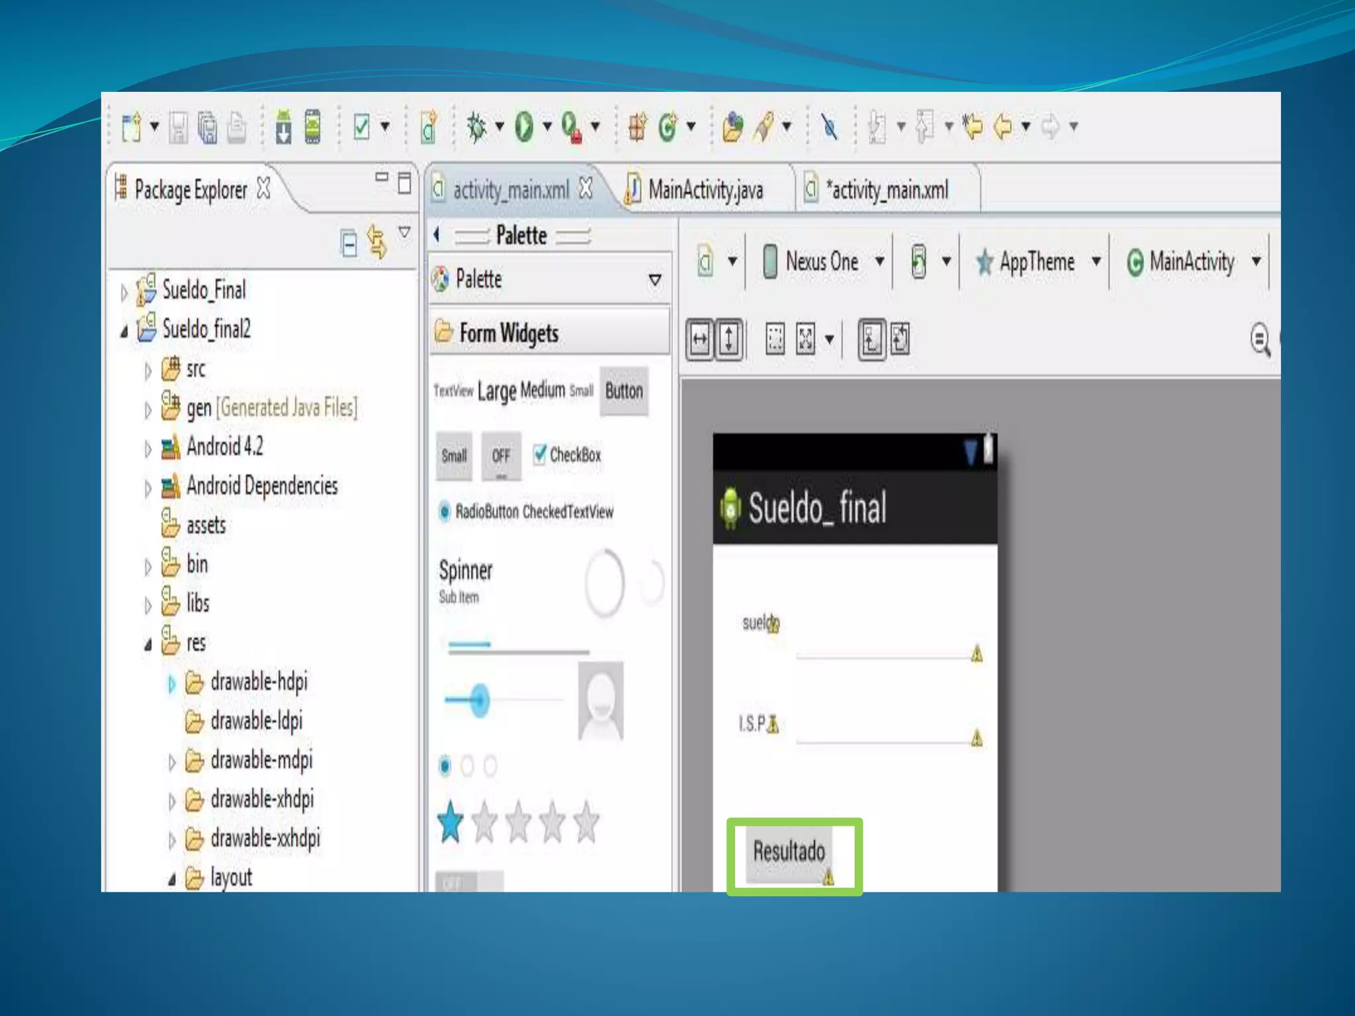The height and width of the screenshot is (1016, 1355).
Task: Toggle the OFF toggle button widget
Action: (x=501, y=456)
